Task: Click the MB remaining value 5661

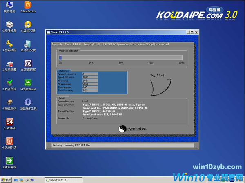Action: (90, 84)
